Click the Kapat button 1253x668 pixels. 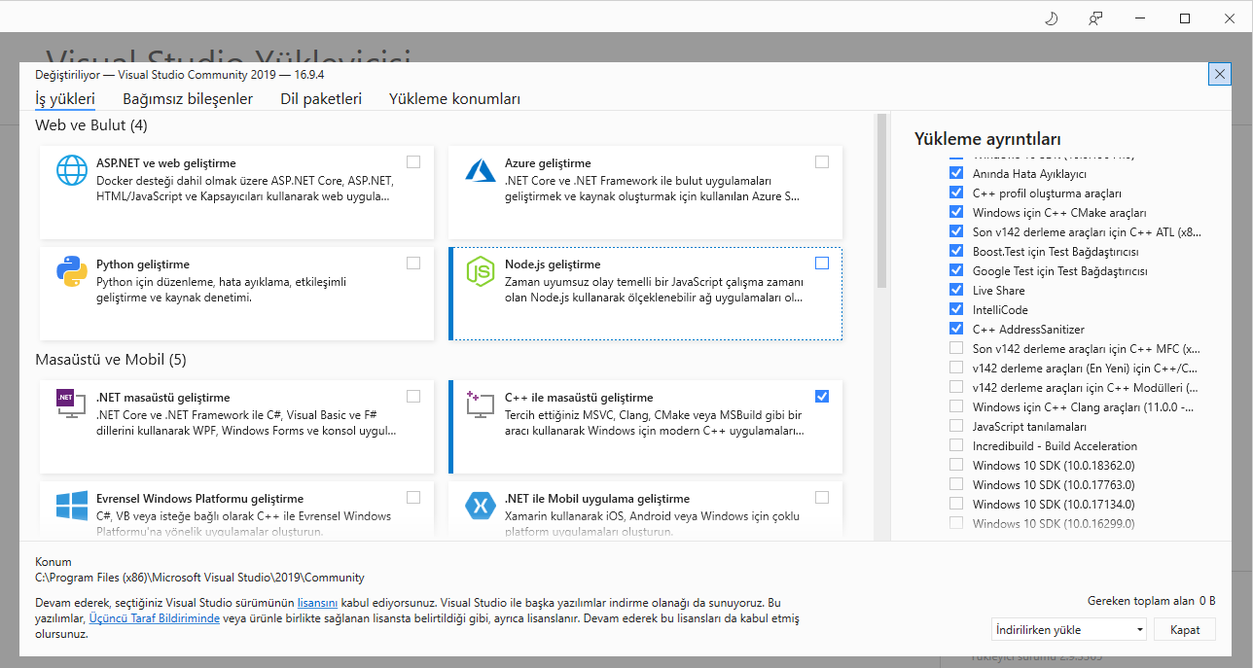point(1185,629)
